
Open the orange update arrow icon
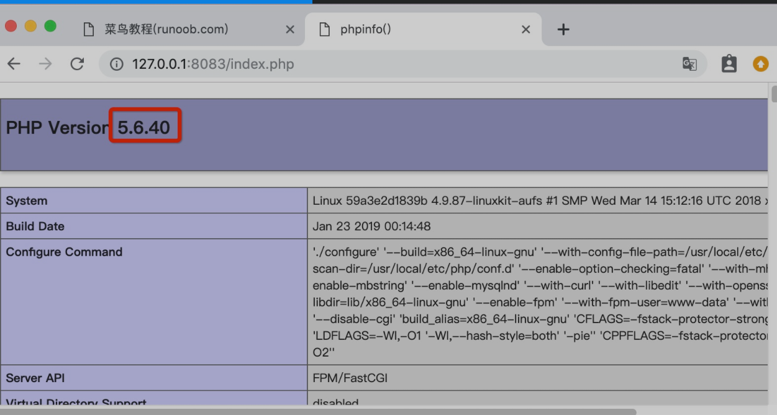(761, 64)
